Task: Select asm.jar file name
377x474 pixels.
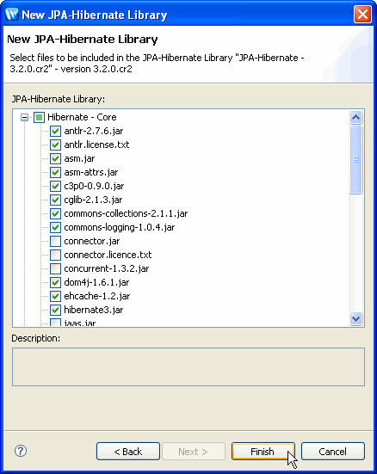Action: click(x=79, y=158)
